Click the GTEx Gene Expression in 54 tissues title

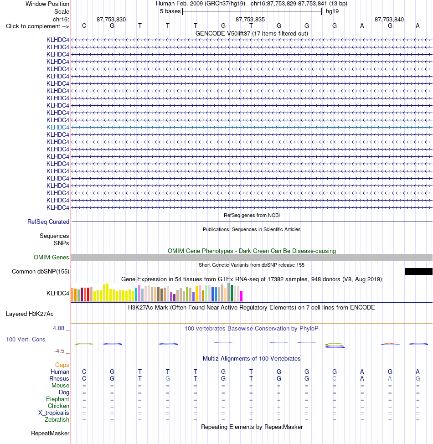(252, 279)
